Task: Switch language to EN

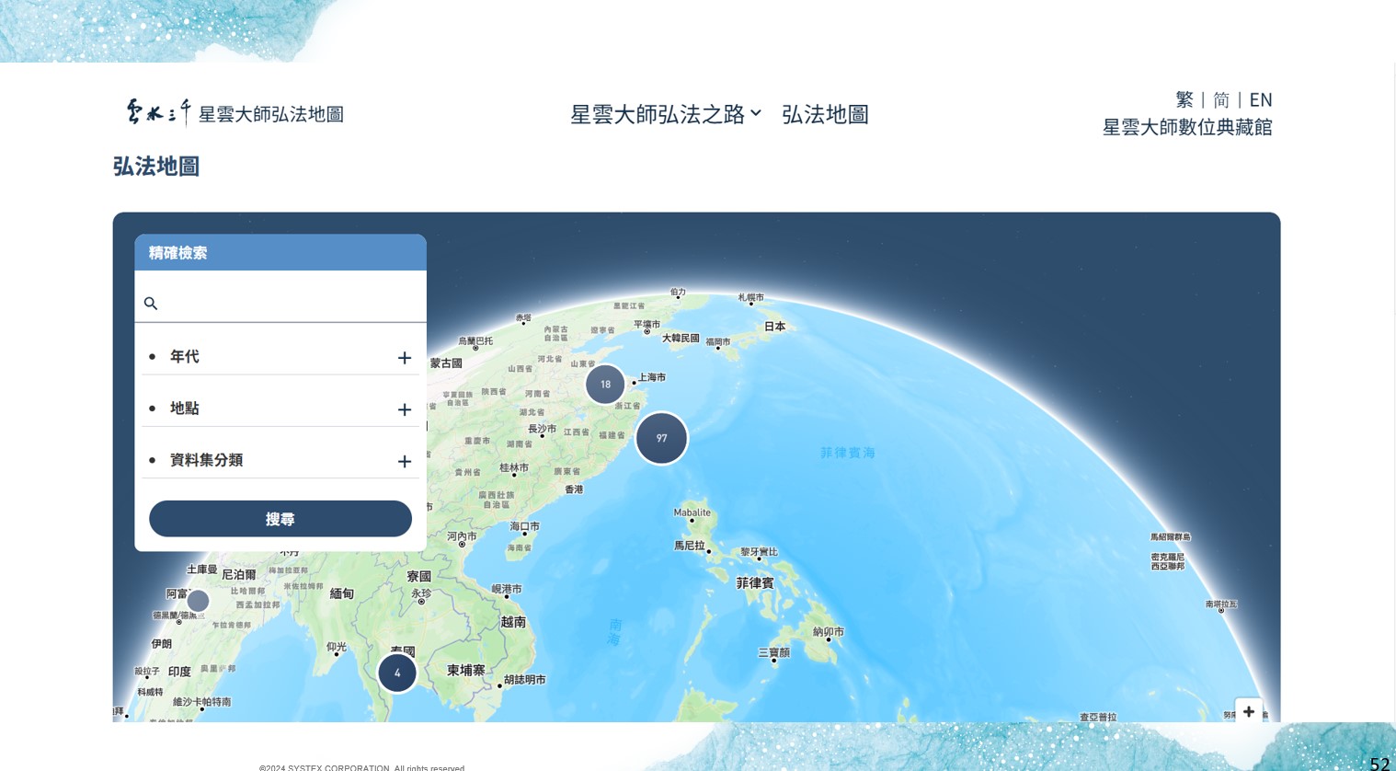Action: (1261, 99)
